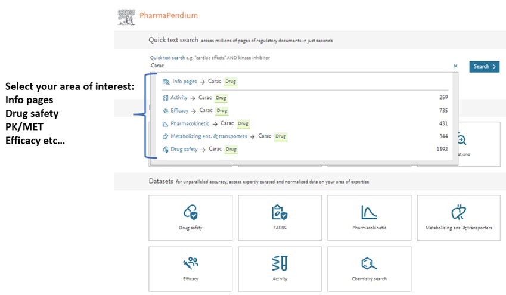The height and width of the screenshot is (295, 506).
Task: Choose Activity suggestion for Carac
Action: click(x=179, y=98)
